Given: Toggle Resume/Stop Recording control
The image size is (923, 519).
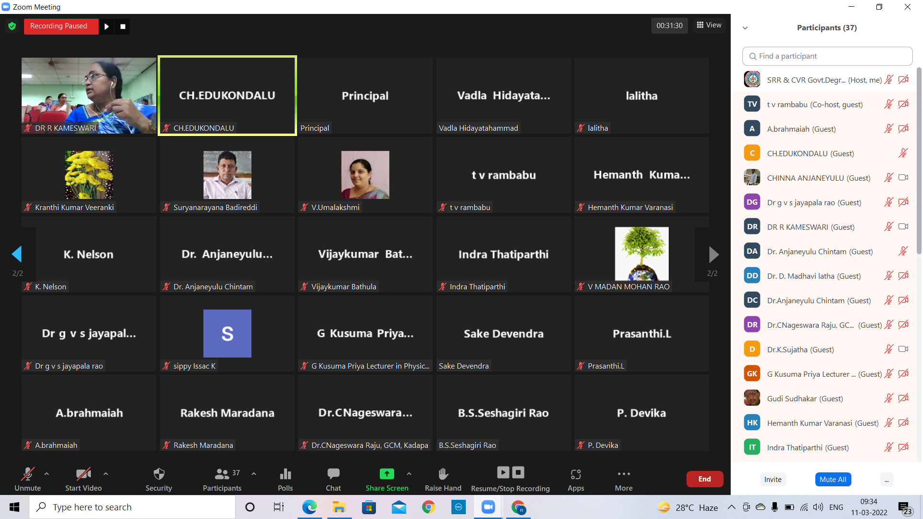Looking at the screenshot, I should [x=510, y=473].
